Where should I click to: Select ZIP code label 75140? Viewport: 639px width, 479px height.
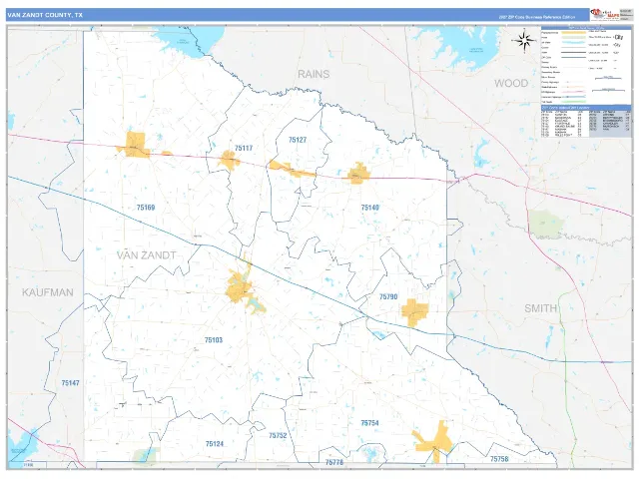click(370, 208)
